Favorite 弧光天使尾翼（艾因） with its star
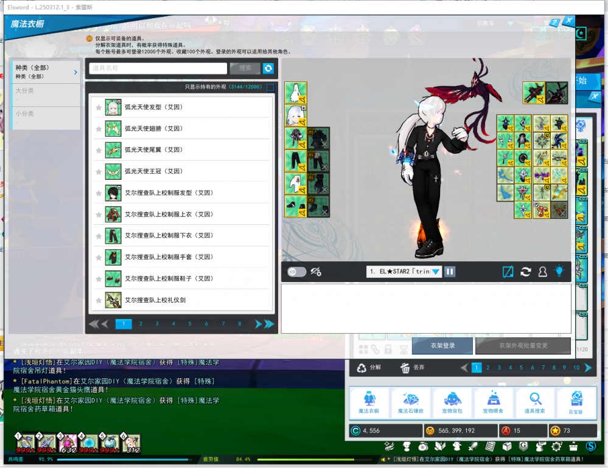Screen dimensions: 608x468 tap(99, 150)
